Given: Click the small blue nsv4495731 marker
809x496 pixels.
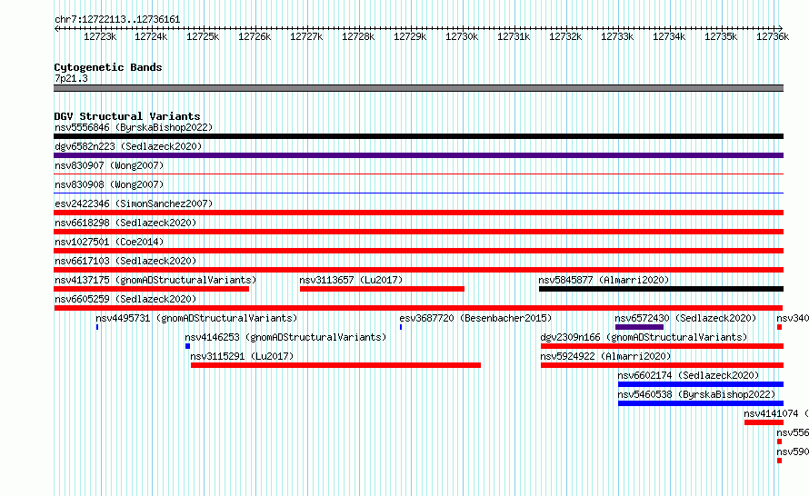Looking at the screenshot, I should click(97, 327).
